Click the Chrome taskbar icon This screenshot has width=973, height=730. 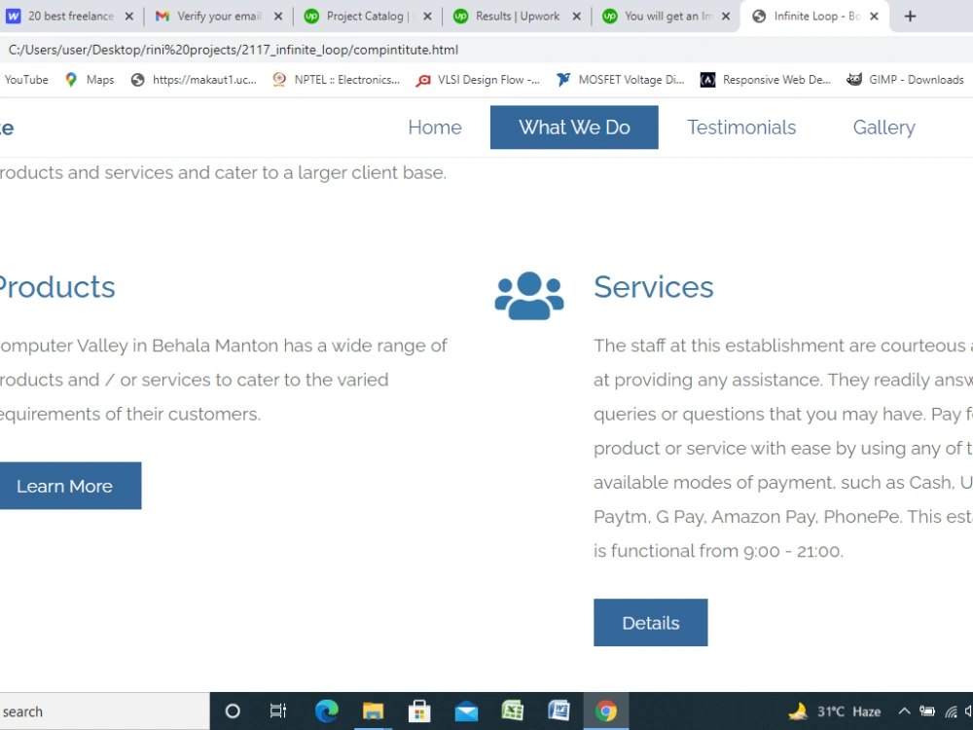click(605, 712)
